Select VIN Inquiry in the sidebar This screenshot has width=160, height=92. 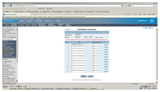[6, 42]
